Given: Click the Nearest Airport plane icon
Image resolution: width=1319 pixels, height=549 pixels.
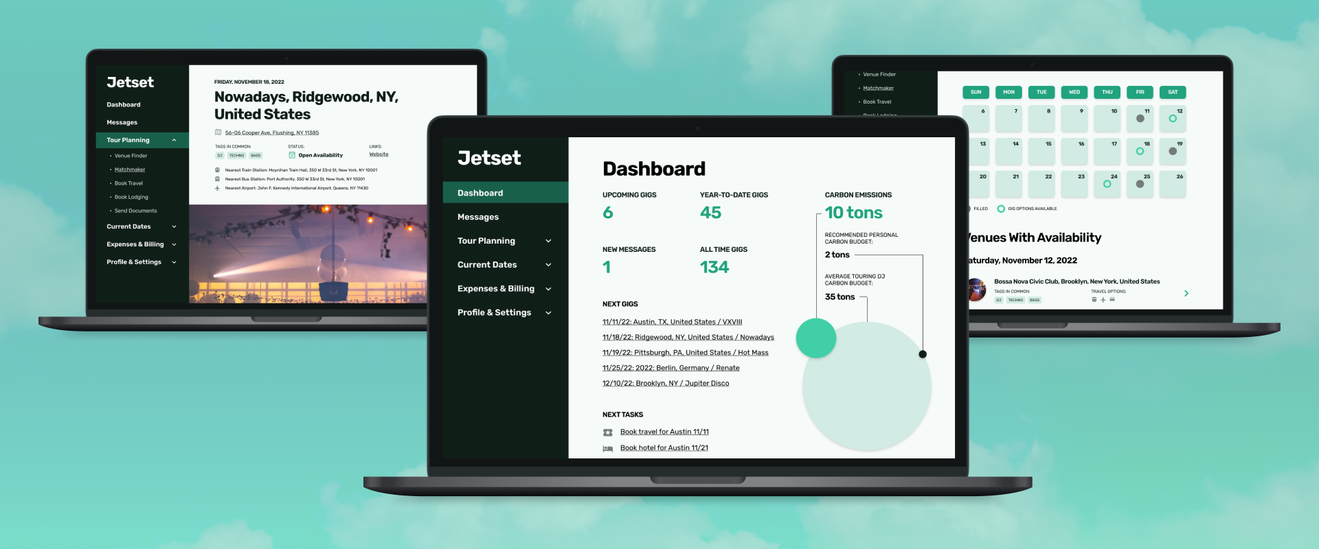Looking at the screenshot, I should click(x=218, y=188).
